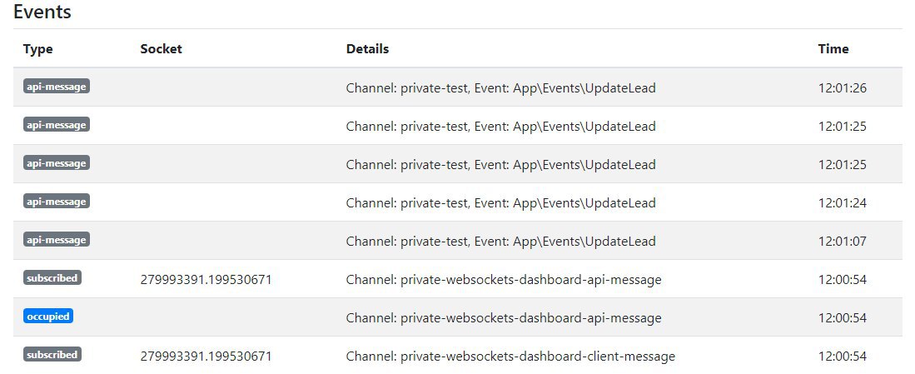Image resolution: width=915 pixels, height=374 pixels.
Task: Click subscribed badge for dashboard-api-message channel
Action: pos(52,277)
